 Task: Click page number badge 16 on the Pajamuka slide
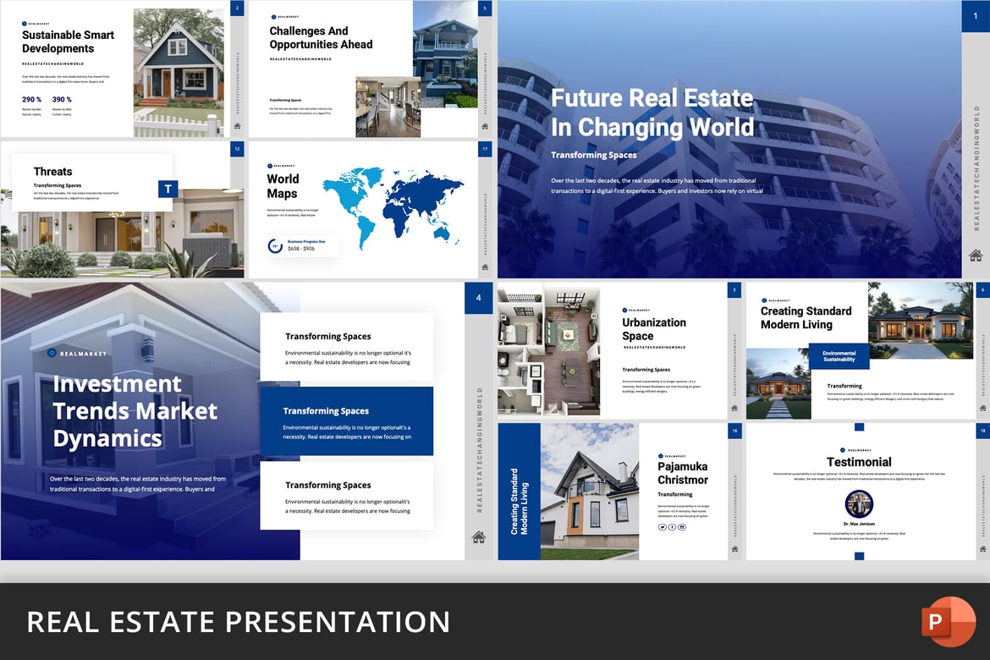click(x=734, y=431)
